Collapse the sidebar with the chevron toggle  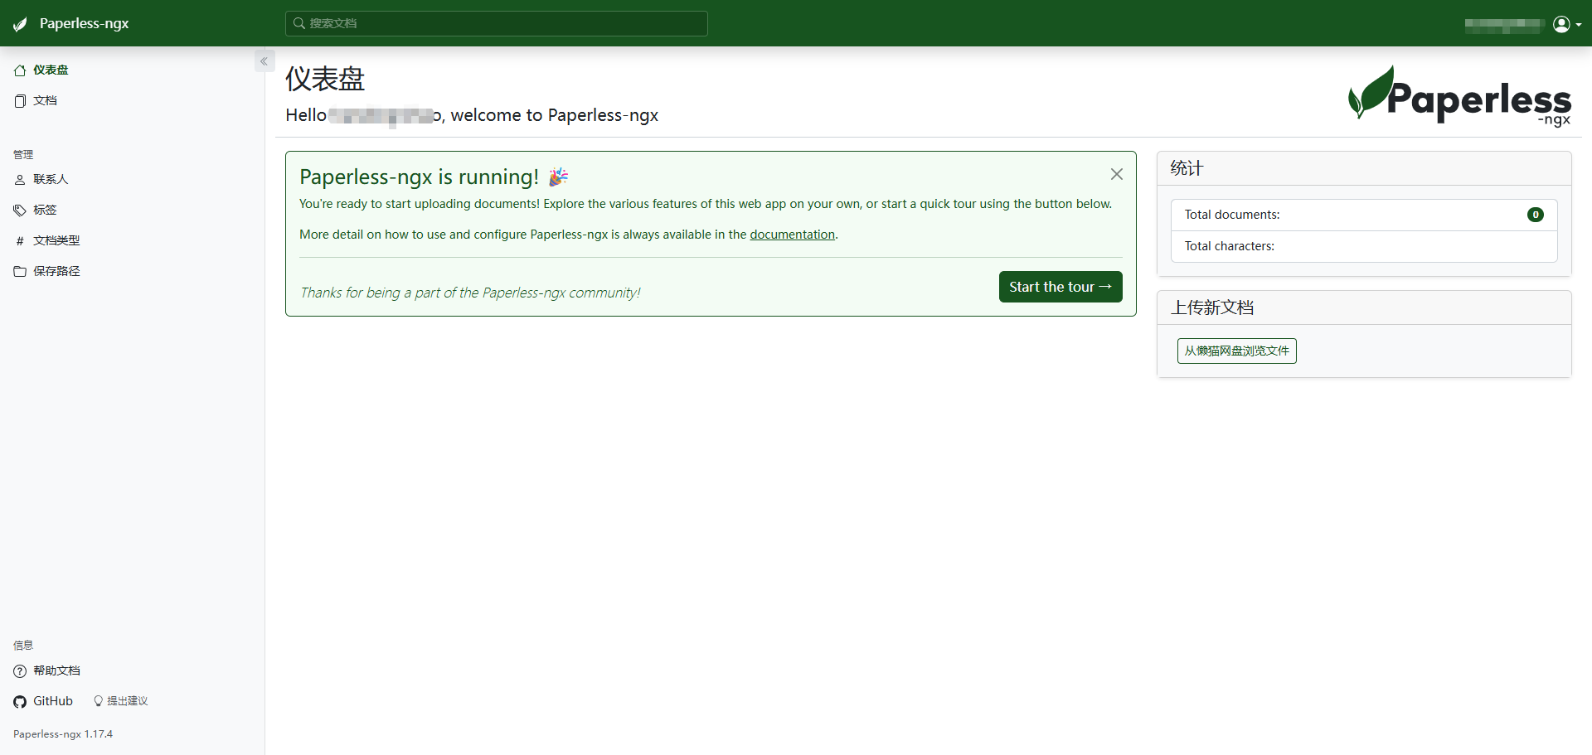pyautogui.click(x=265, y=61)
